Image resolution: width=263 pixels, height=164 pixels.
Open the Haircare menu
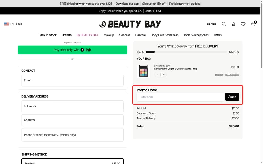click(x=140, y=35)
